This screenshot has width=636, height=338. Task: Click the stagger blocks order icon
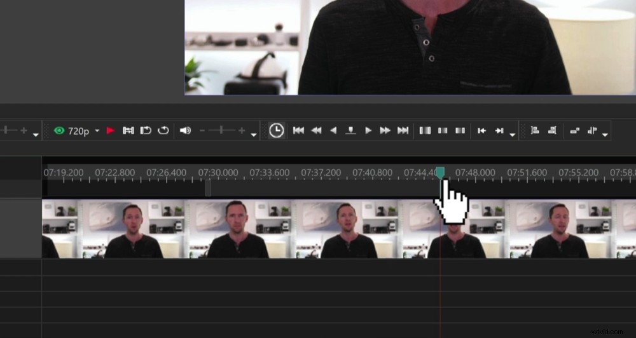coord(574,130)
